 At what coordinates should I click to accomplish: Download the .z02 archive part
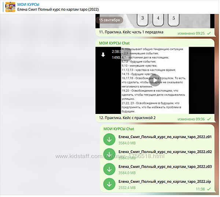coord(109,154)
